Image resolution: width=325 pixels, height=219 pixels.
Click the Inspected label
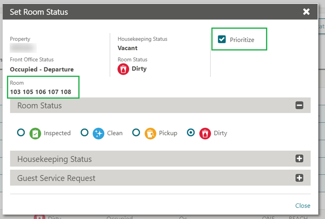click(x=57, y=133)
